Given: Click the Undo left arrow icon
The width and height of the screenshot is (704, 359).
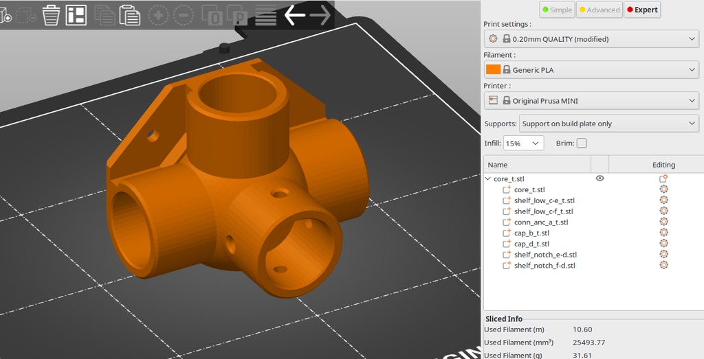Looking at the screenshot, I should click(295, 15).
